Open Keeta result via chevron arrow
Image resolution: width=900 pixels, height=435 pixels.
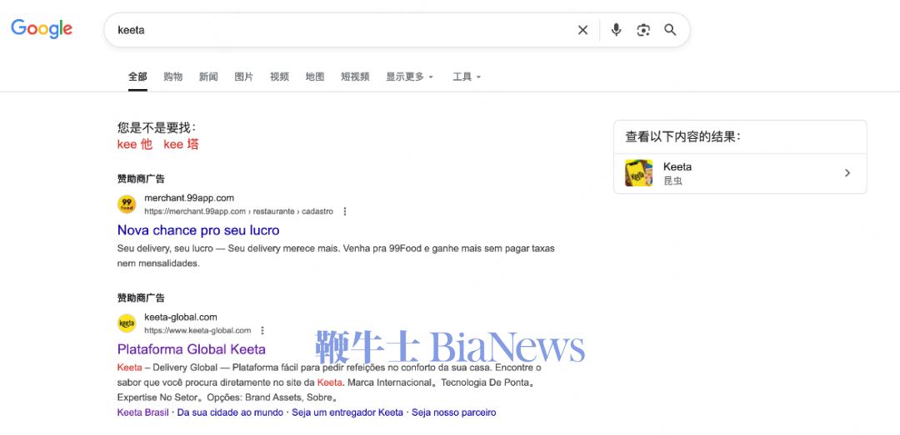click(x=847, y=173)
